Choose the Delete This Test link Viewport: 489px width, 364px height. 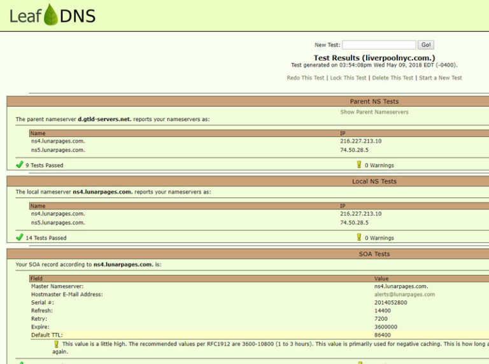tap(392, 78)
